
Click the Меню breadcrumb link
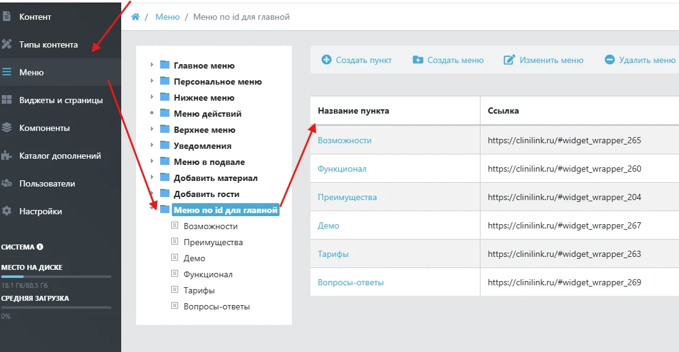[x=168, y=17]
